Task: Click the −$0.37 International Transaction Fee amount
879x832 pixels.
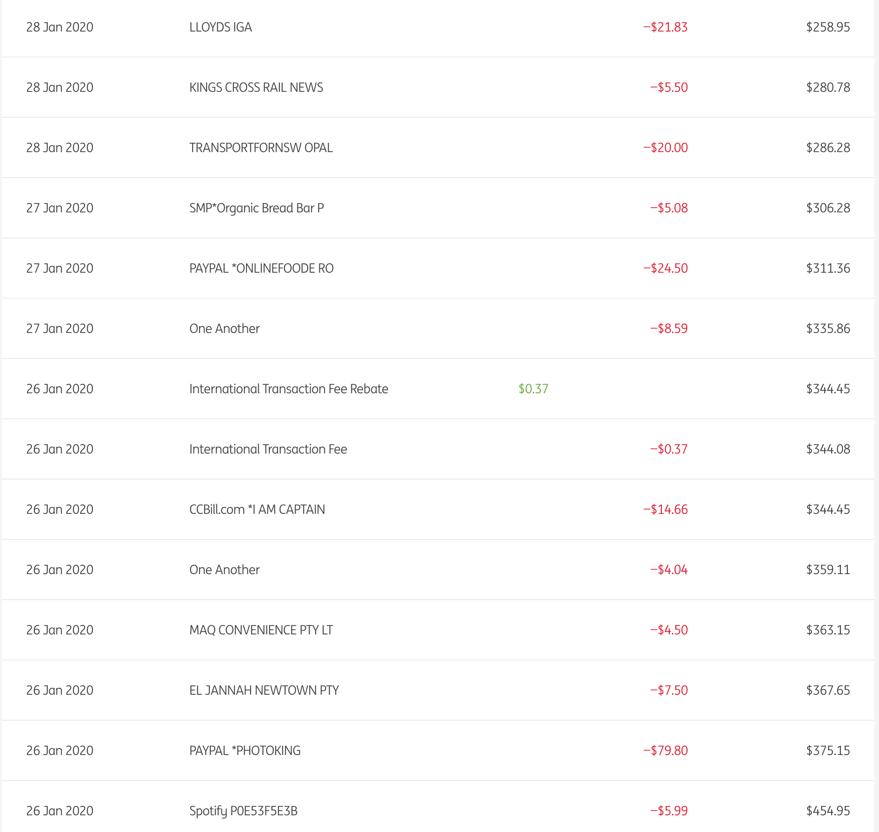Action: 669,449
